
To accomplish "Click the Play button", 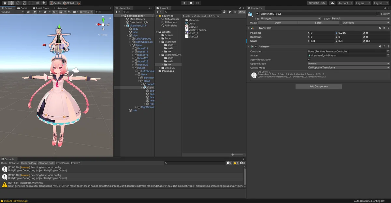I will click(184, 3).
